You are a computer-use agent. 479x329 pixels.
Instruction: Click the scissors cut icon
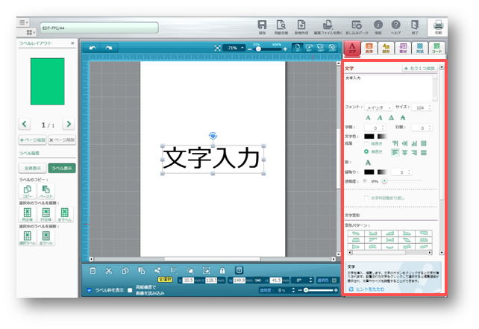(108, 271)
